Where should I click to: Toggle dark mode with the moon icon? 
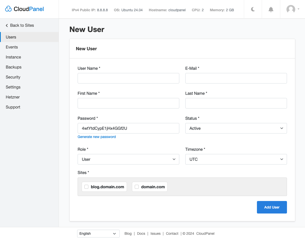click(x=253, y=9)
